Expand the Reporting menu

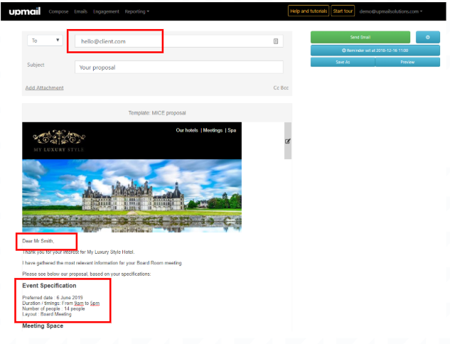pos(136,11)
